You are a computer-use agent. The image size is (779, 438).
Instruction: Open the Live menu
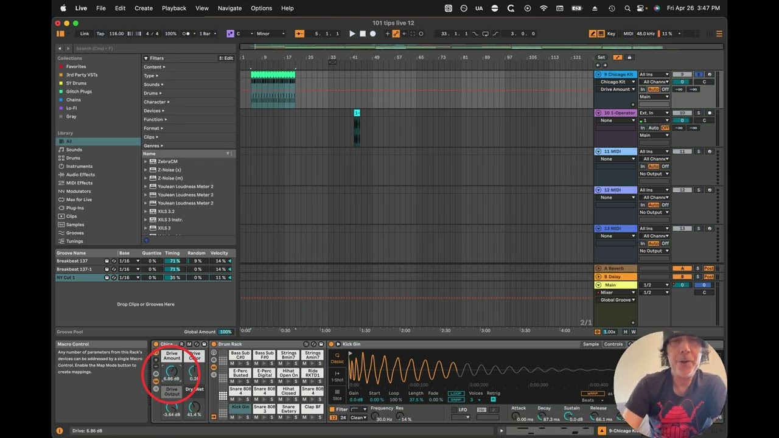[81, 8]
